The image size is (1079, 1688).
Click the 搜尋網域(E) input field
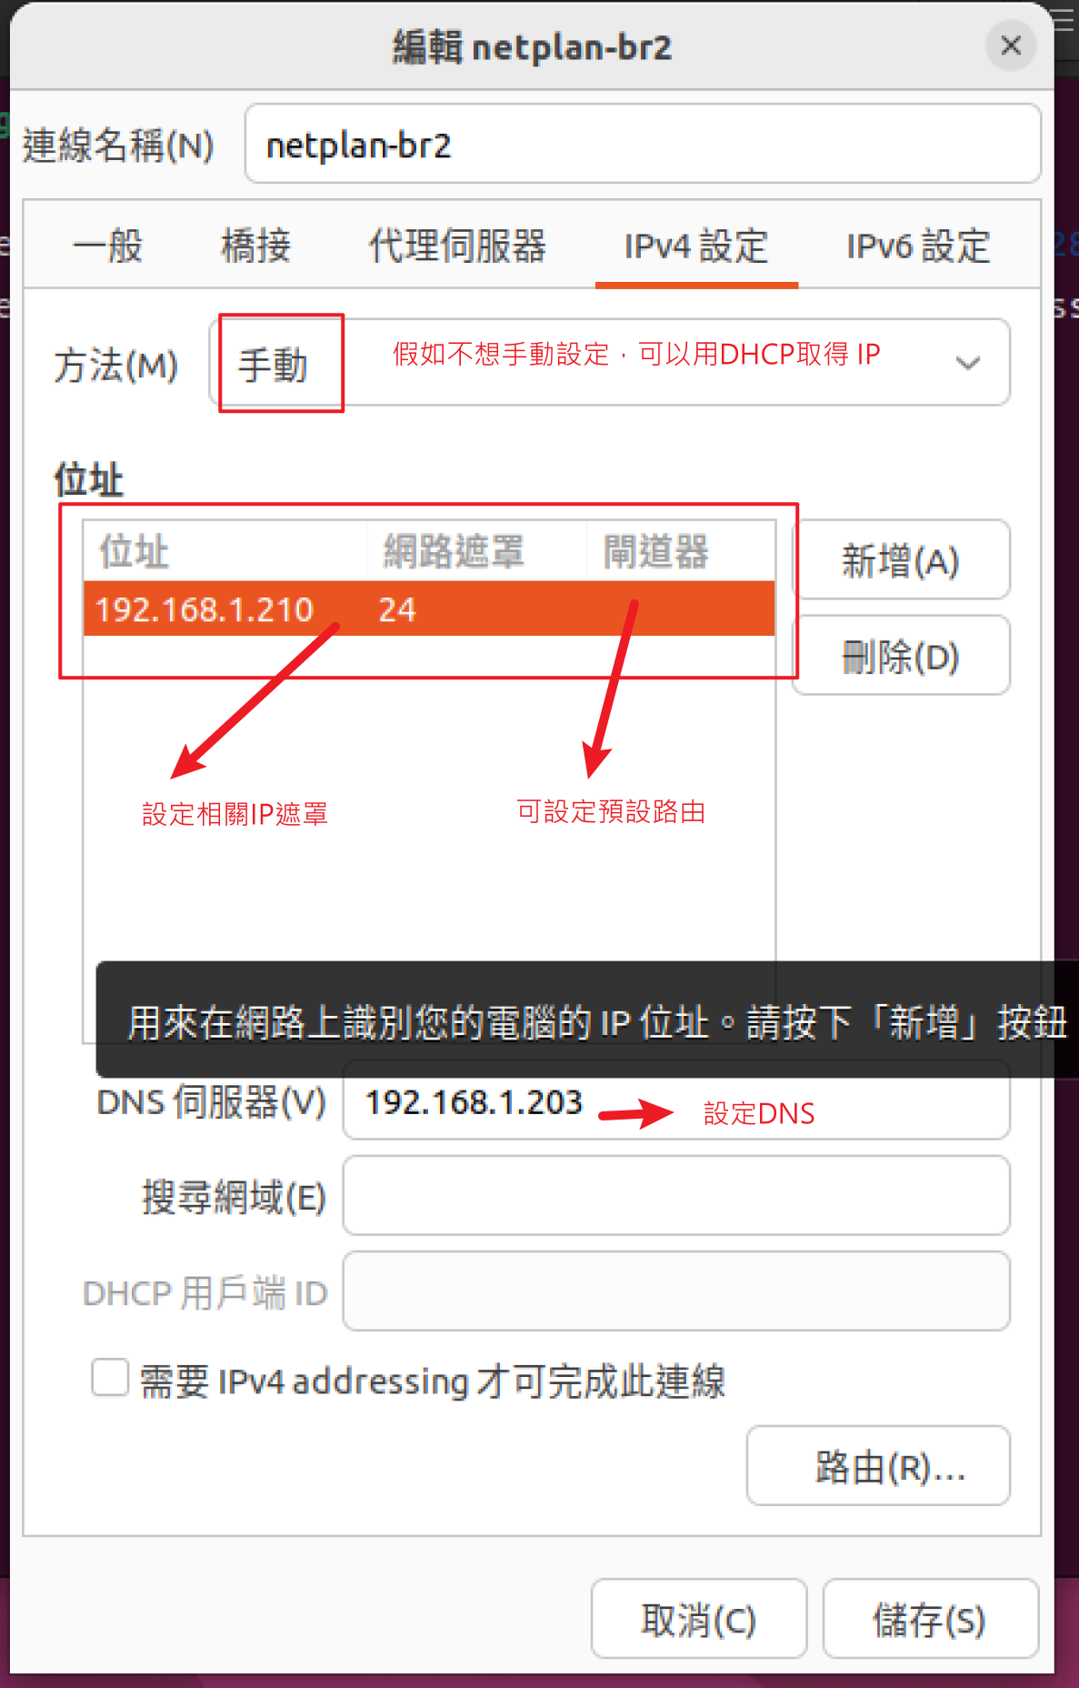[676, 1195]
